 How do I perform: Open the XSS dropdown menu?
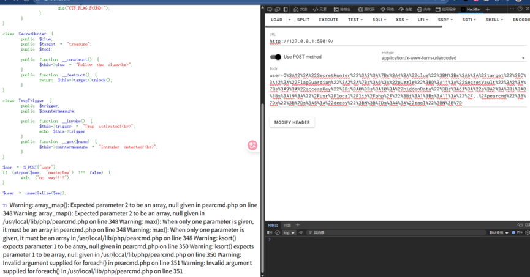pyautogui.click(x=402, y=20)
